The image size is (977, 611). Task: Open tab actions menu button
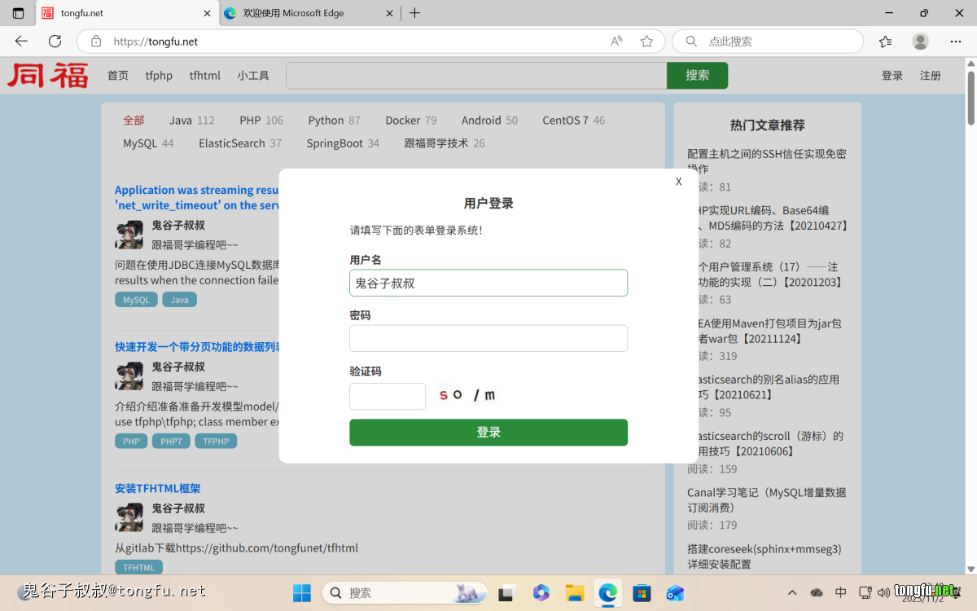click(18, 13)
